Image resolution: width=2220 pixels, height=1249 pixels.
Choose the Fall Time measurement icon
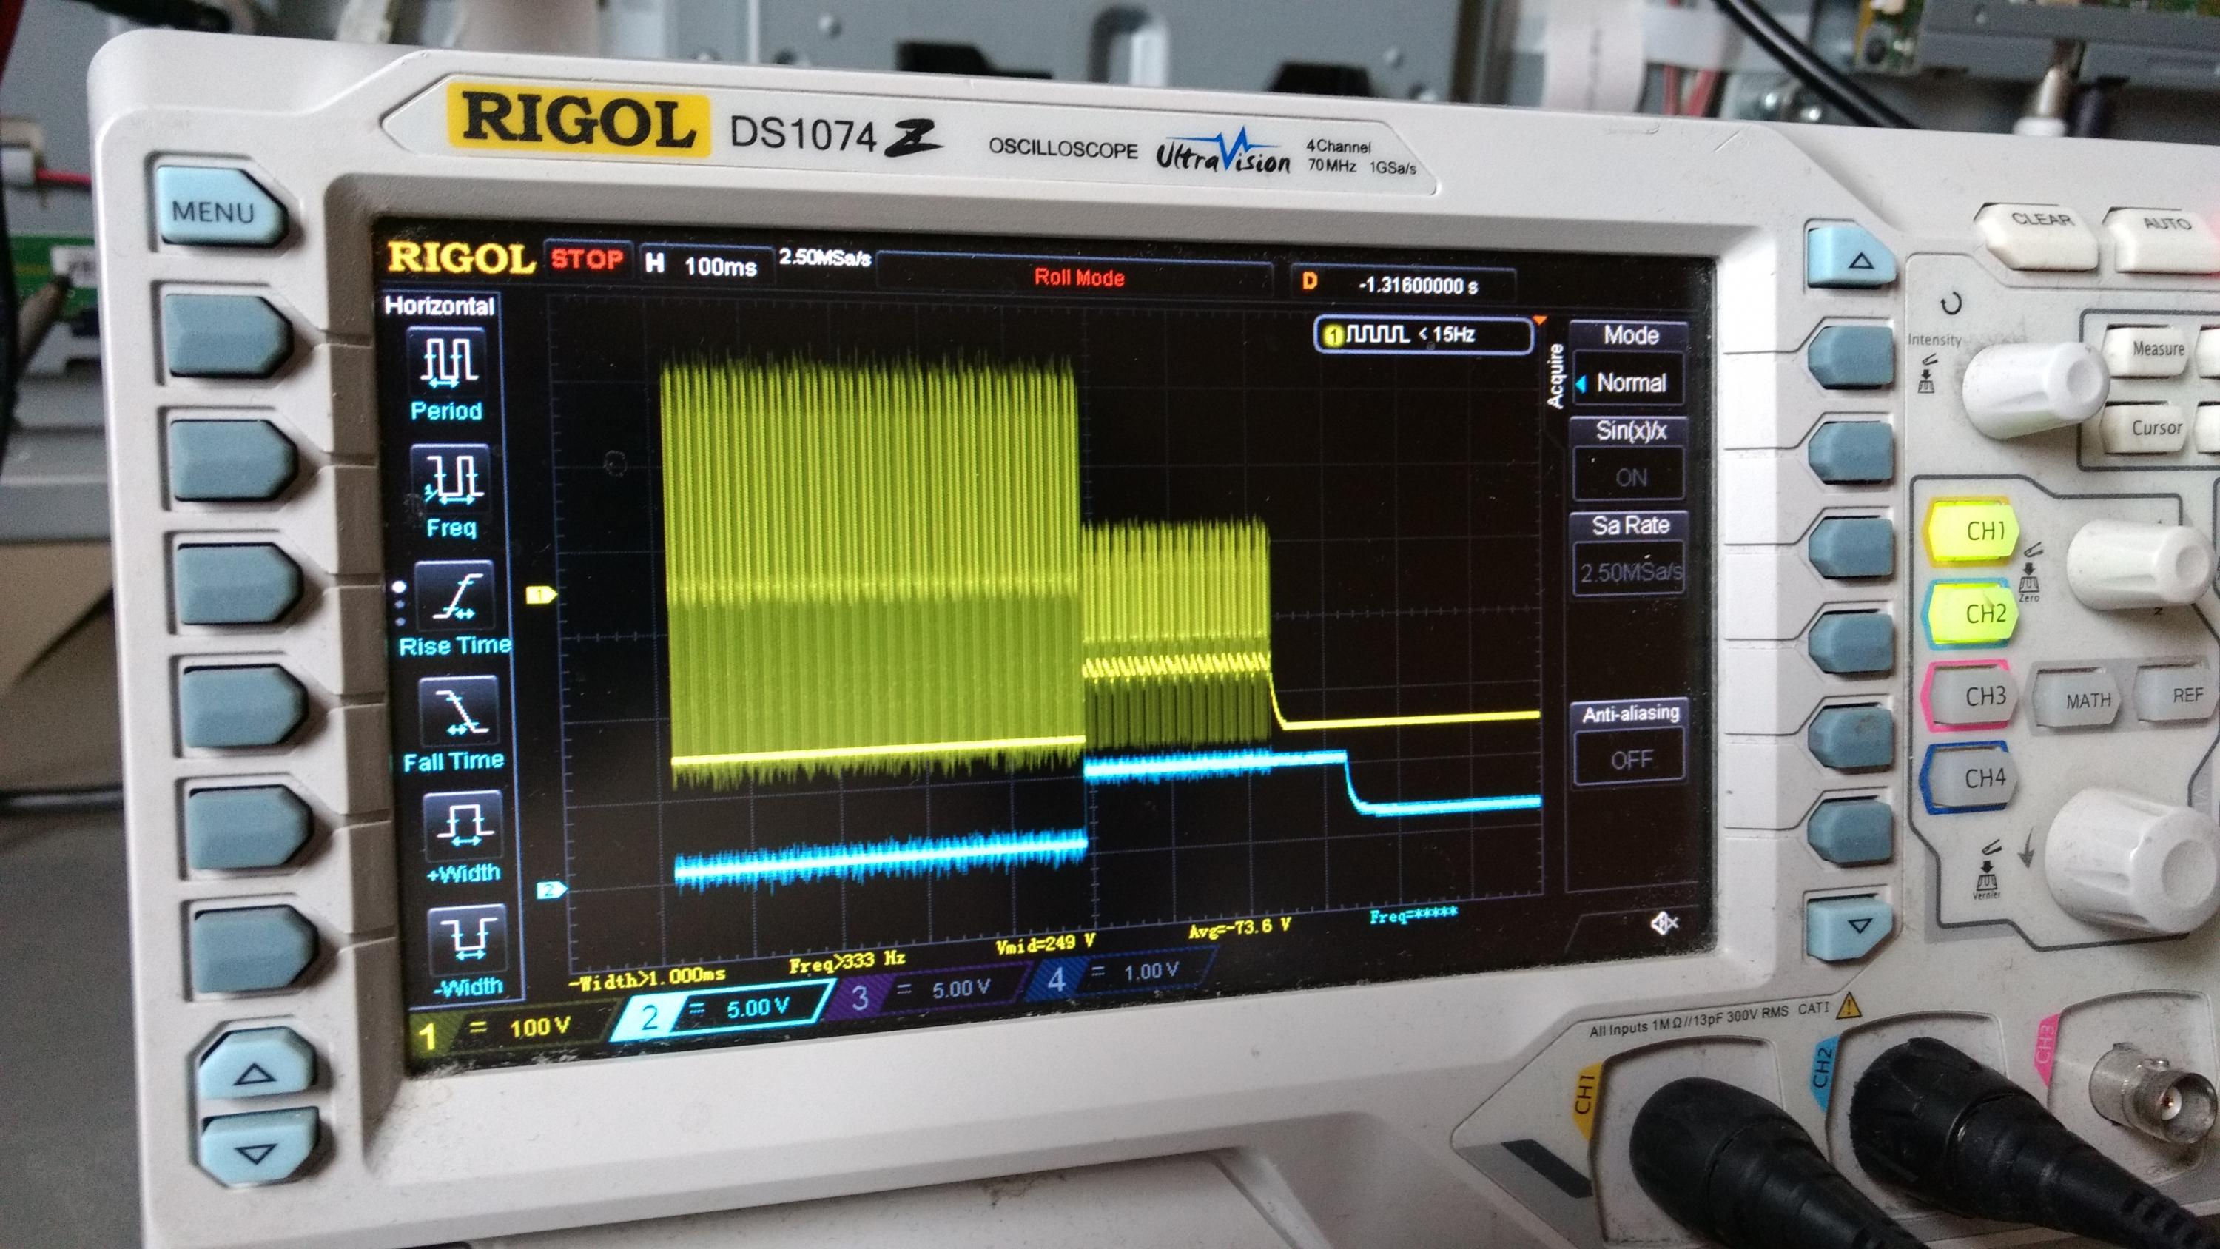coord(459,712)
